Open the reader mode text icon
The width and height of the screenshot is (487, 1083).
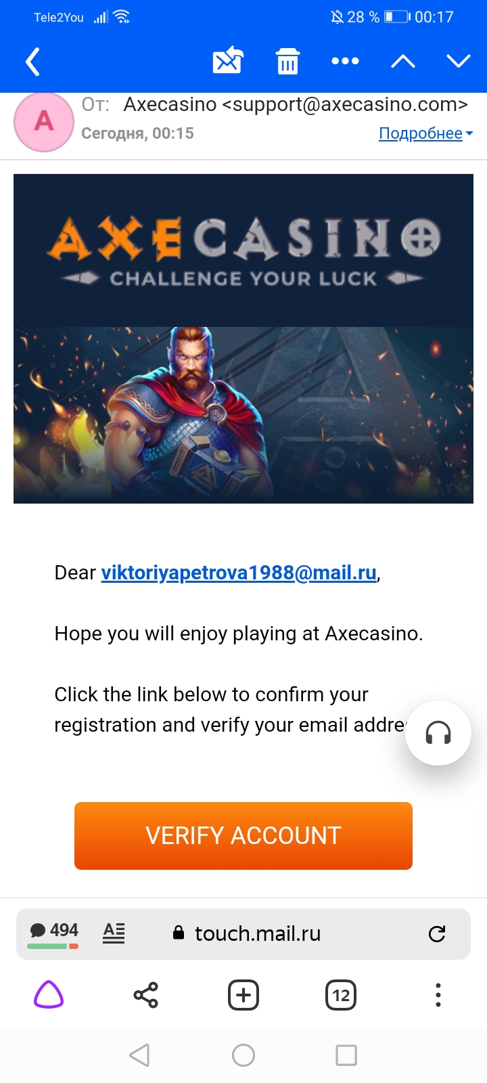point(114,933)
